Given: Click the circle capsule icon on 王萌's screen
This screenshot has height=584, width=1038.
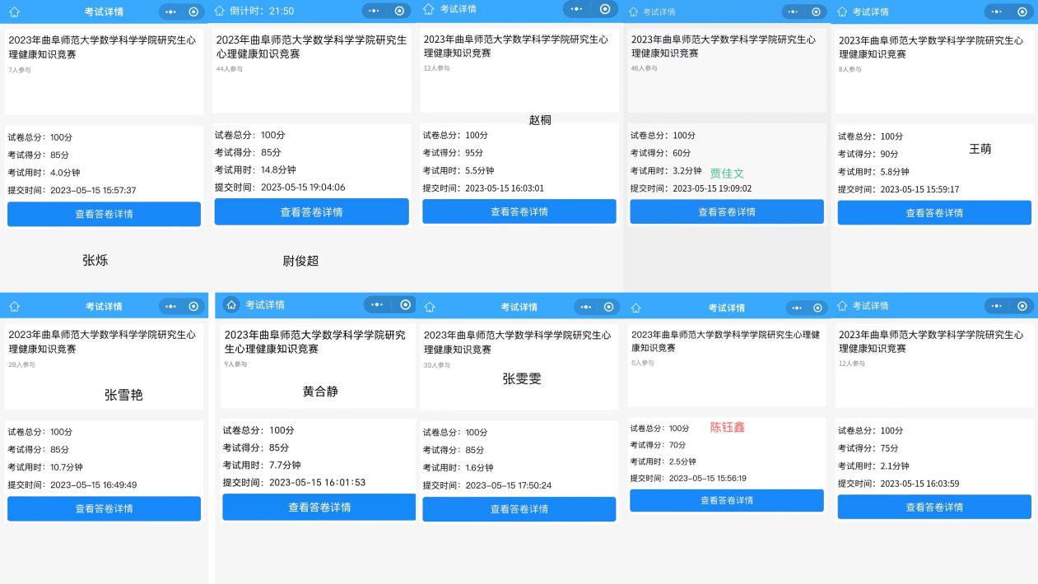Looking at the screenshot, I should (1021, 11).
